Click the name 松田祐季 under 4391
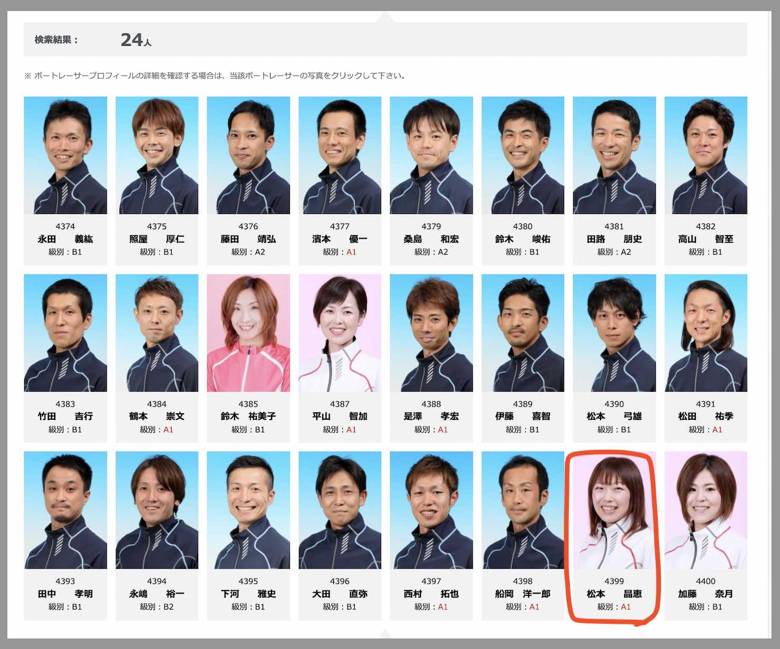The image size is (780, 649). 706,417
